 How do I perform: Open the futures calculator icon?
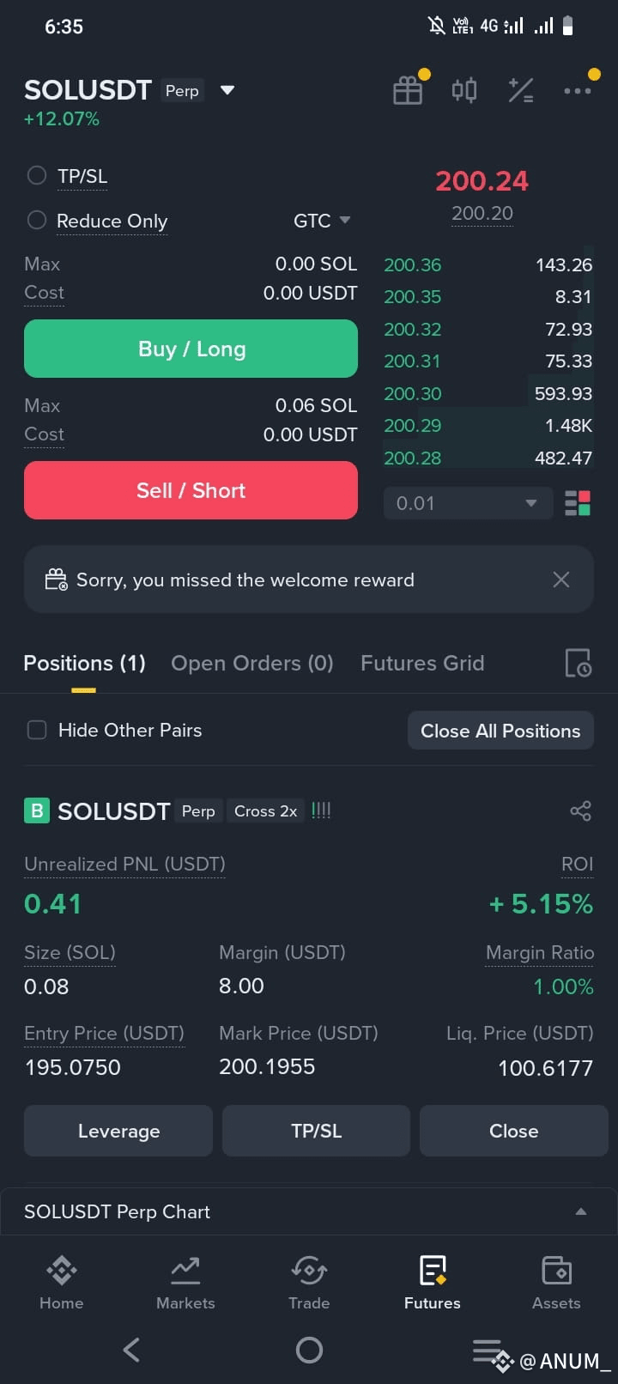[x=521, y=90]
